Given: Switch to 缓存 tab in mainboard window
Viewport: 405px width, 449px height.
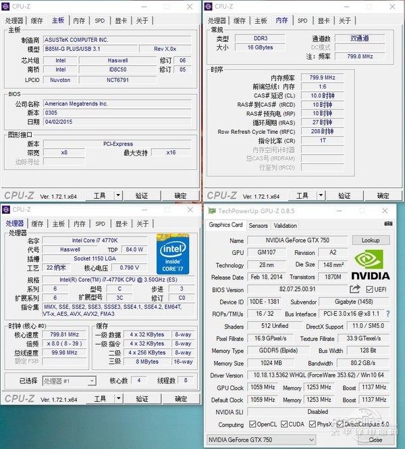Looking at the screenshot, I should [36, 20].
